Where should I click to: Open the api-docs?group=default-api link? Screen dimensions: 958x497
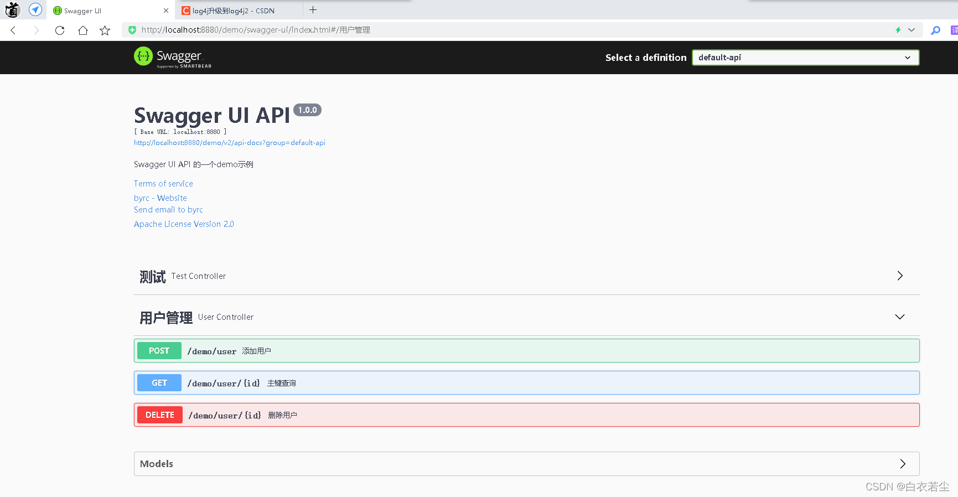click(230, 143)
